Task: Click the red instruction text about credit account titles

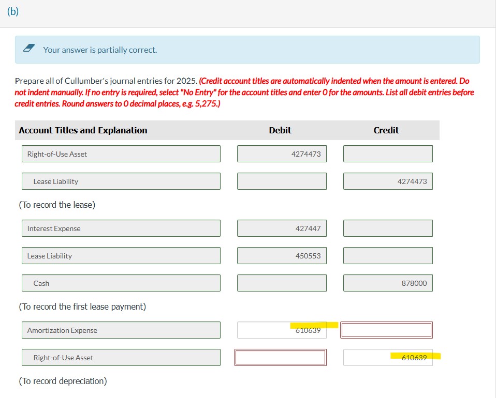Action: [244, 92]
